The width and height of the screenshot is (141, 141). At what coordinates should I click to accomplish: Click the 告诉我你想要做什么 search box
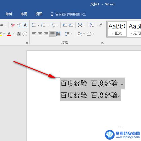click(x=70, y=14)
